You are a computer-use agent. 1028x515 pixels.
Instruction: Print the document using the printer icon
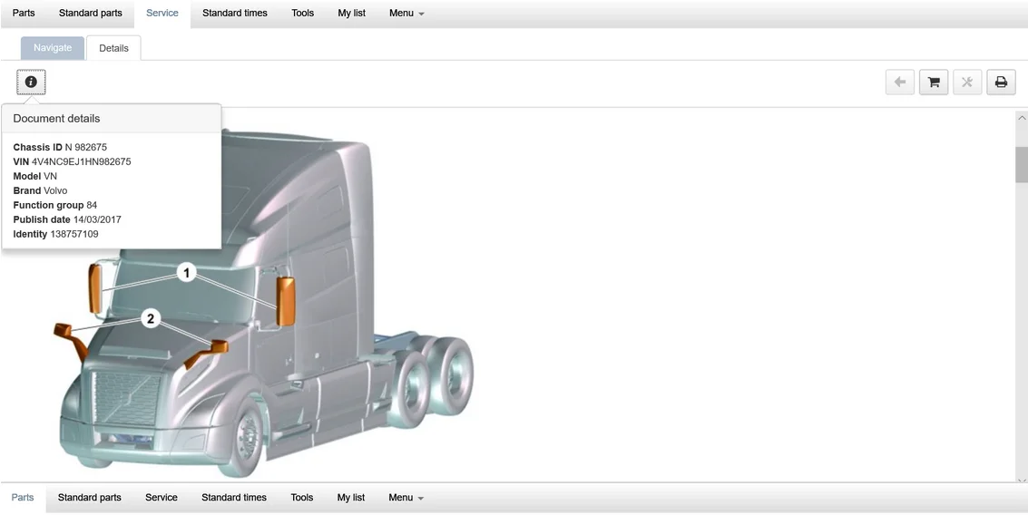pyautogui.click(x=1001, y=83)
